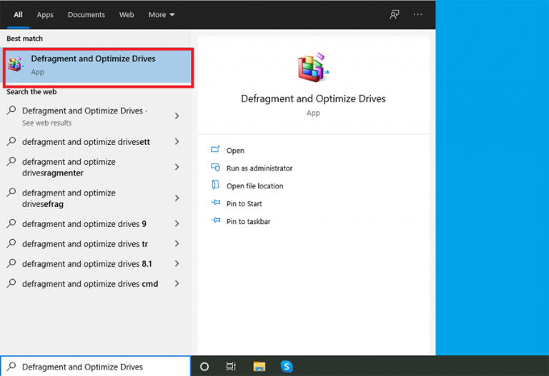This screenshot has height=376, width=549.
Task: Choose Pin to taskbar option
Action: [248, 222]
